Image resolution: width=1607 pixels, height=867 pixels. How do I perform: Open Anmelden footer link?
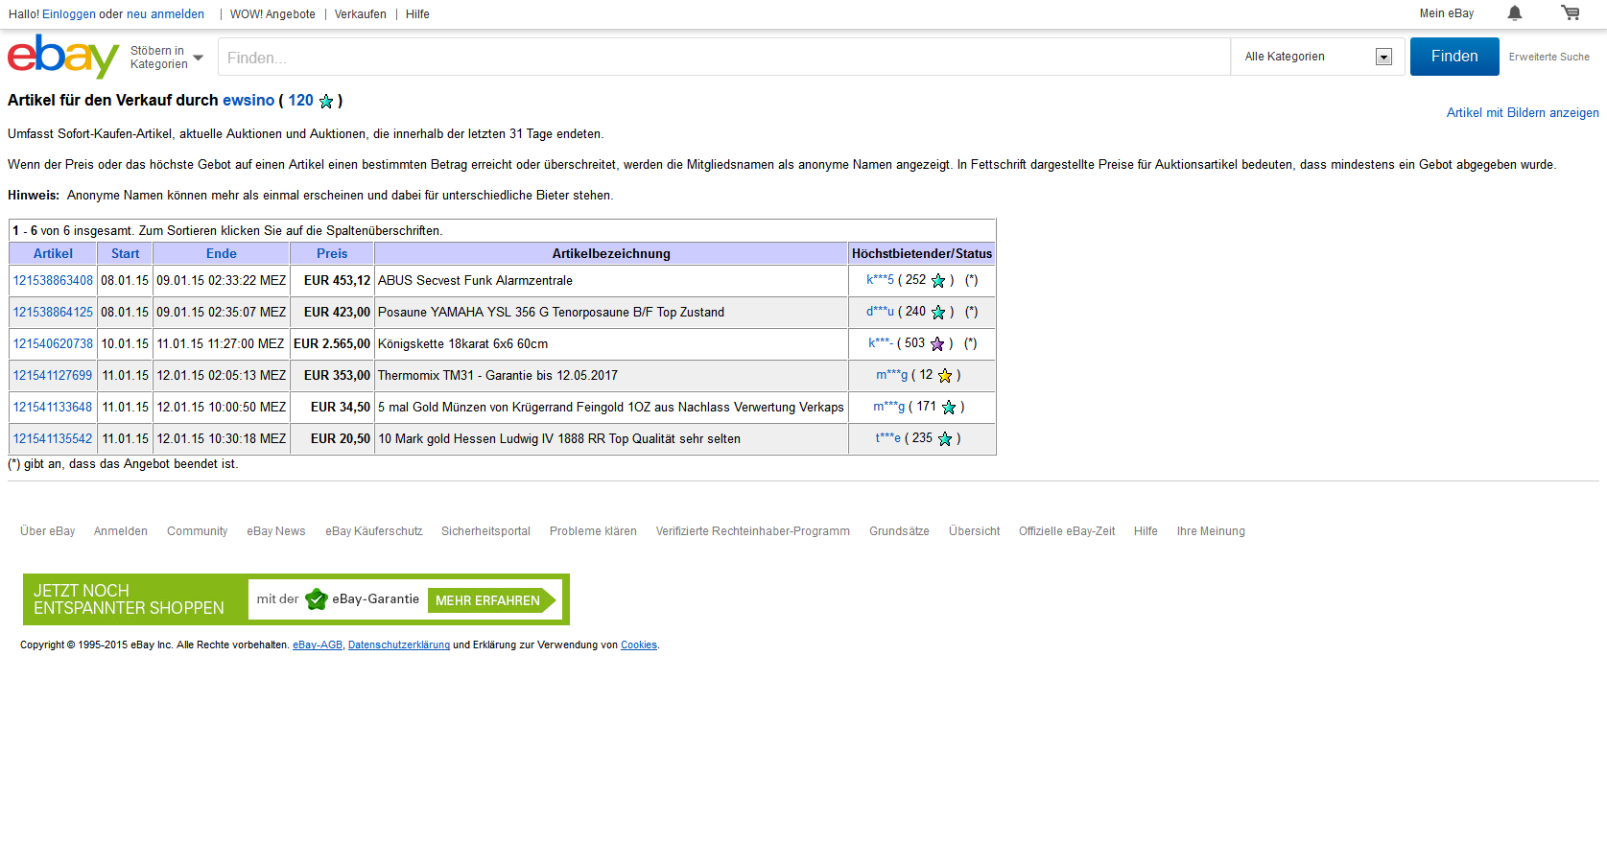coord(121,531)
